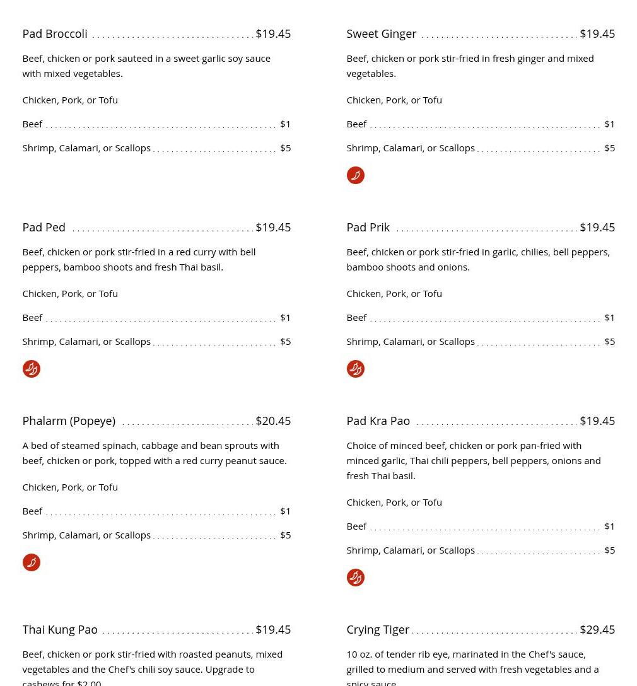Click the $29.45 price for Crying Tiger

click(597, 630)
